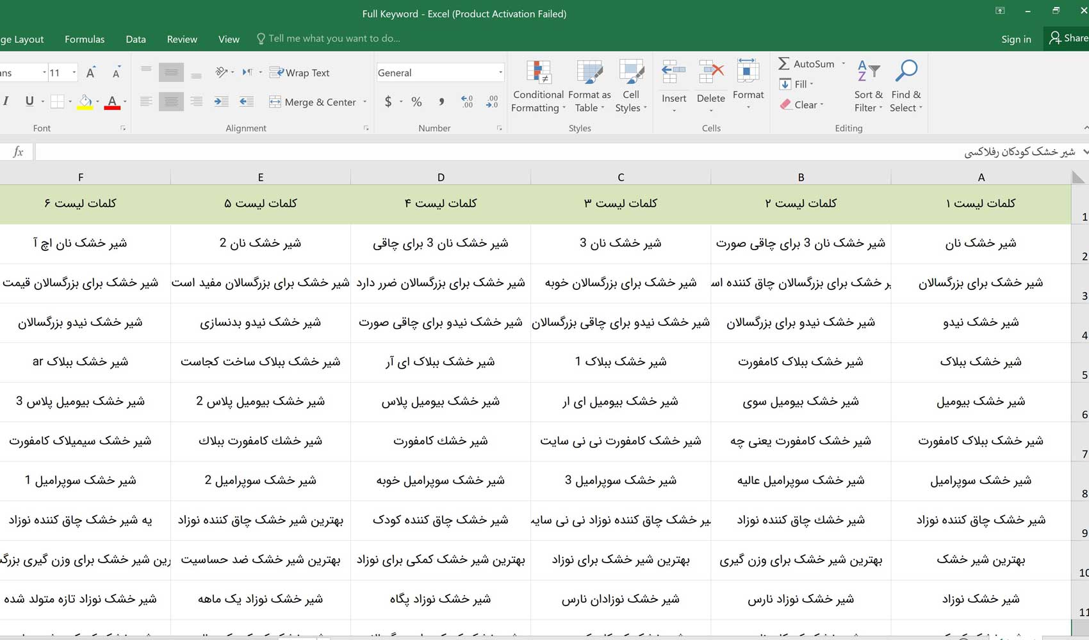The width and height of the screenshot is (1089, 640).
Task: Decrease font size with small A icon
Action: [116, 73]
